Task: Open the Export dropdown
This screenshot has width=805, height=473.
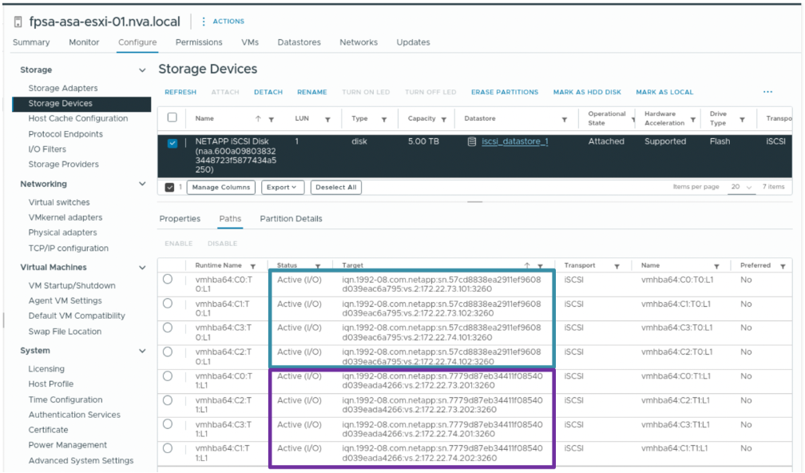Action: point(283,188)
